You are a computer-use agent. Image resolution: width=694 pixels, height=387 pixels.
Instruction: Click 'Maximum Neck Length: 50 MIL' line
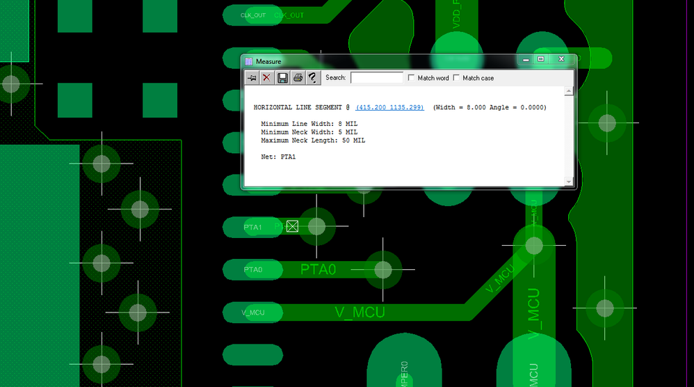(313, 141)
